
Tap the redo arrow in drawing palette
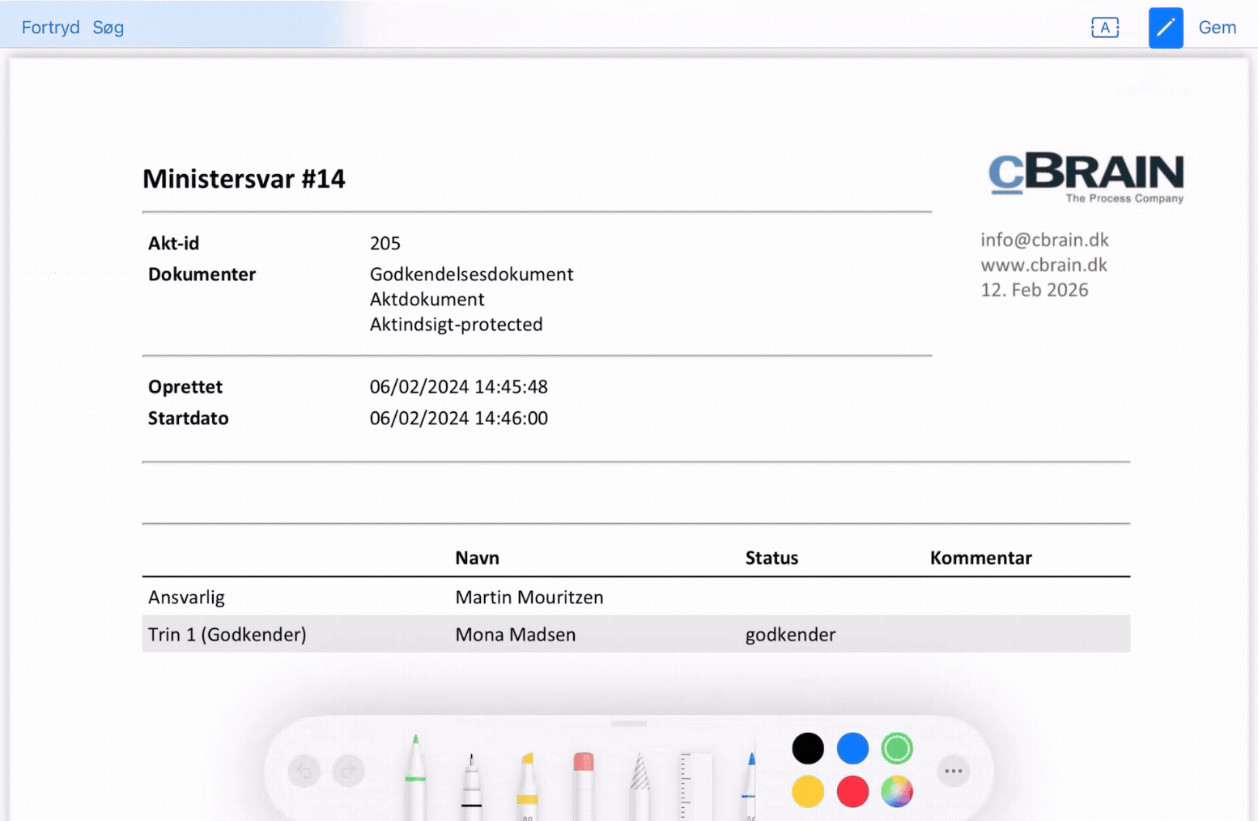349,771
